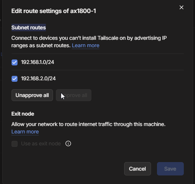Viewport: 195px width, 184px height.
Task: Tick the Use as exit node checkbox
Action: [15, 144]
